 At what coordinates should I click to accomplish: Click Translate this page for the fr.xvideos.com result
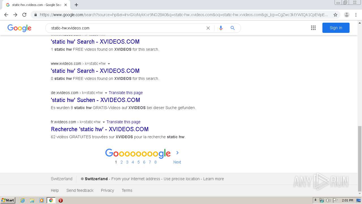click(123, 122)
